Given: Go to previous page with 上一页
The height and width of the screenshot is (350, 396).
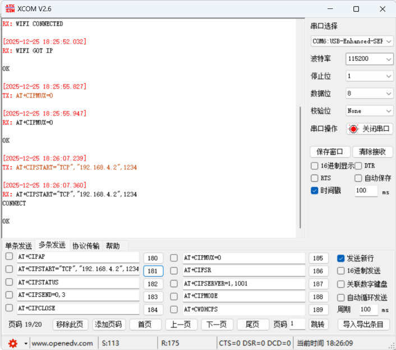Looking at the screenshot, I should (181, 325).
